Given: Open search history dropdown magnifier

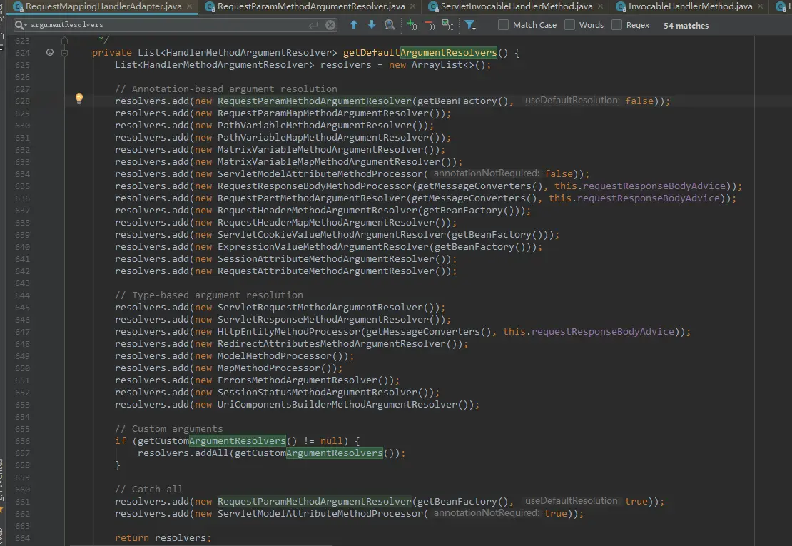Looking at the screenshot, I should click(21, 25).
